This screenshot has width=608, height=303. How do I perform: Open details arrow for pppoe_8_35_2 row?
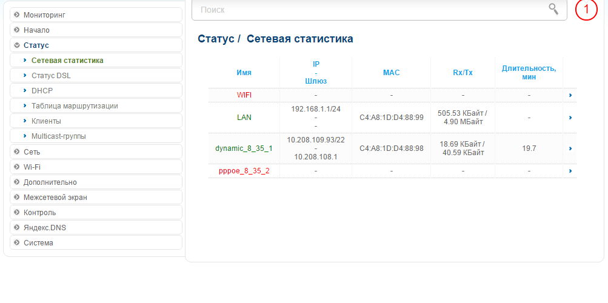(570, 171)
